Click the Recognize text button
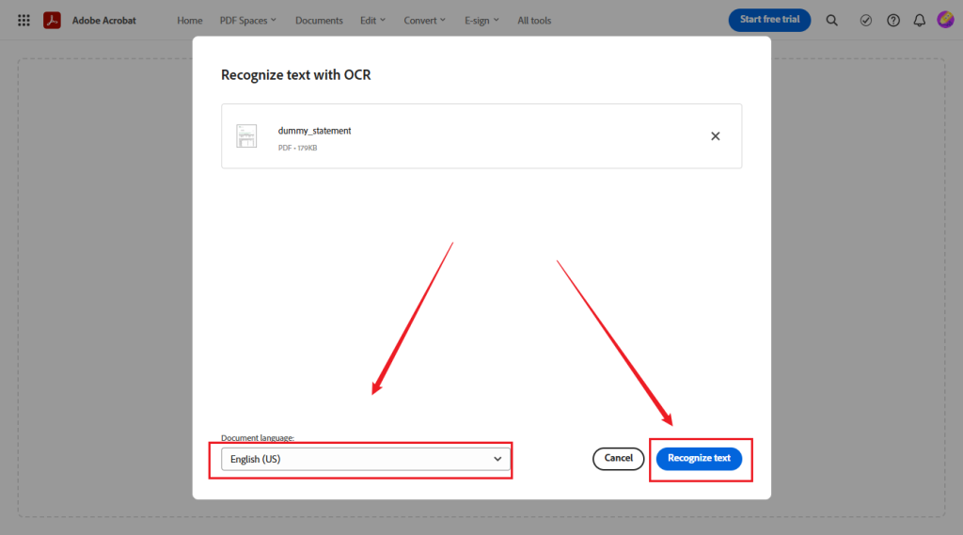This screenshot has width=963, height=535. pos(699,458)
